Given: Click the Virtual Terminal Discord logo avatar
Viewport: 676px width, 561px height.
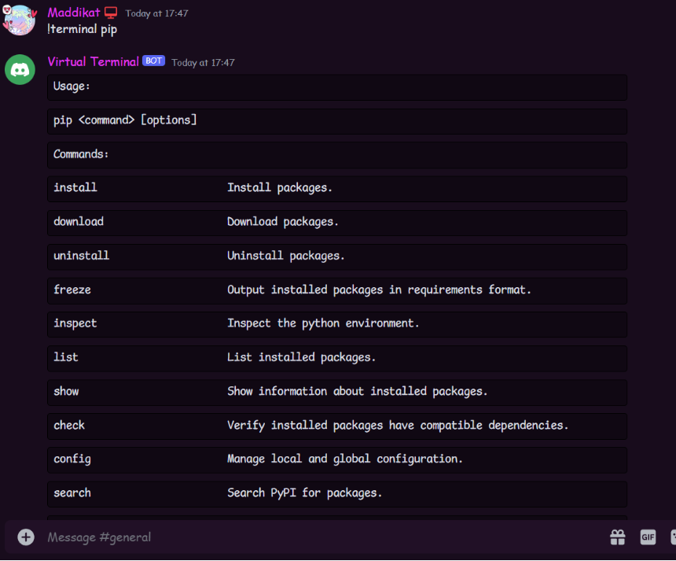Looking at the screenshot, I should pos(20,69).
